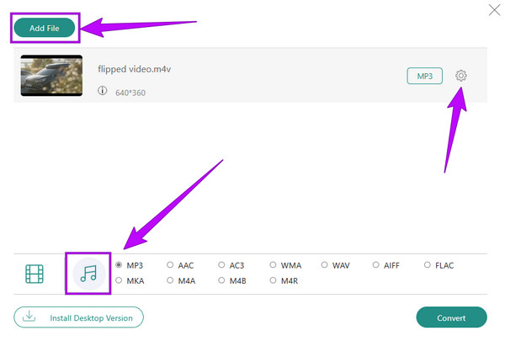Click the download icon in Install Desktop Version
The image size is (505, 341).
click(29, 317)
